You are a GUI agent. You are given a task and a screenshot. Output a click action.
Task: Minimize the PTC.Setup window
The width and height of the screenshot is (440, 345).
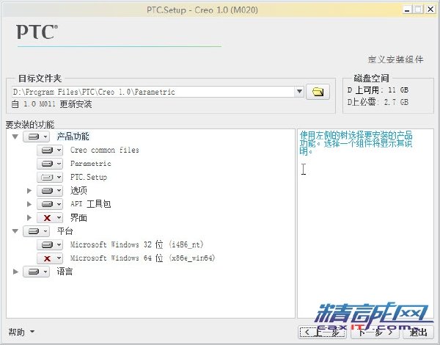(x=407, y=10)
